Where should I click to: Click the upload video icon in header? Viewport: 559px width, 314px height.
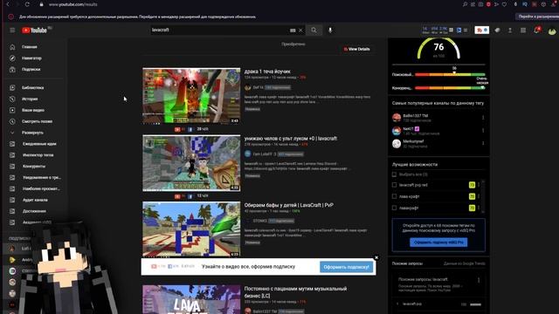coord(510,31)
